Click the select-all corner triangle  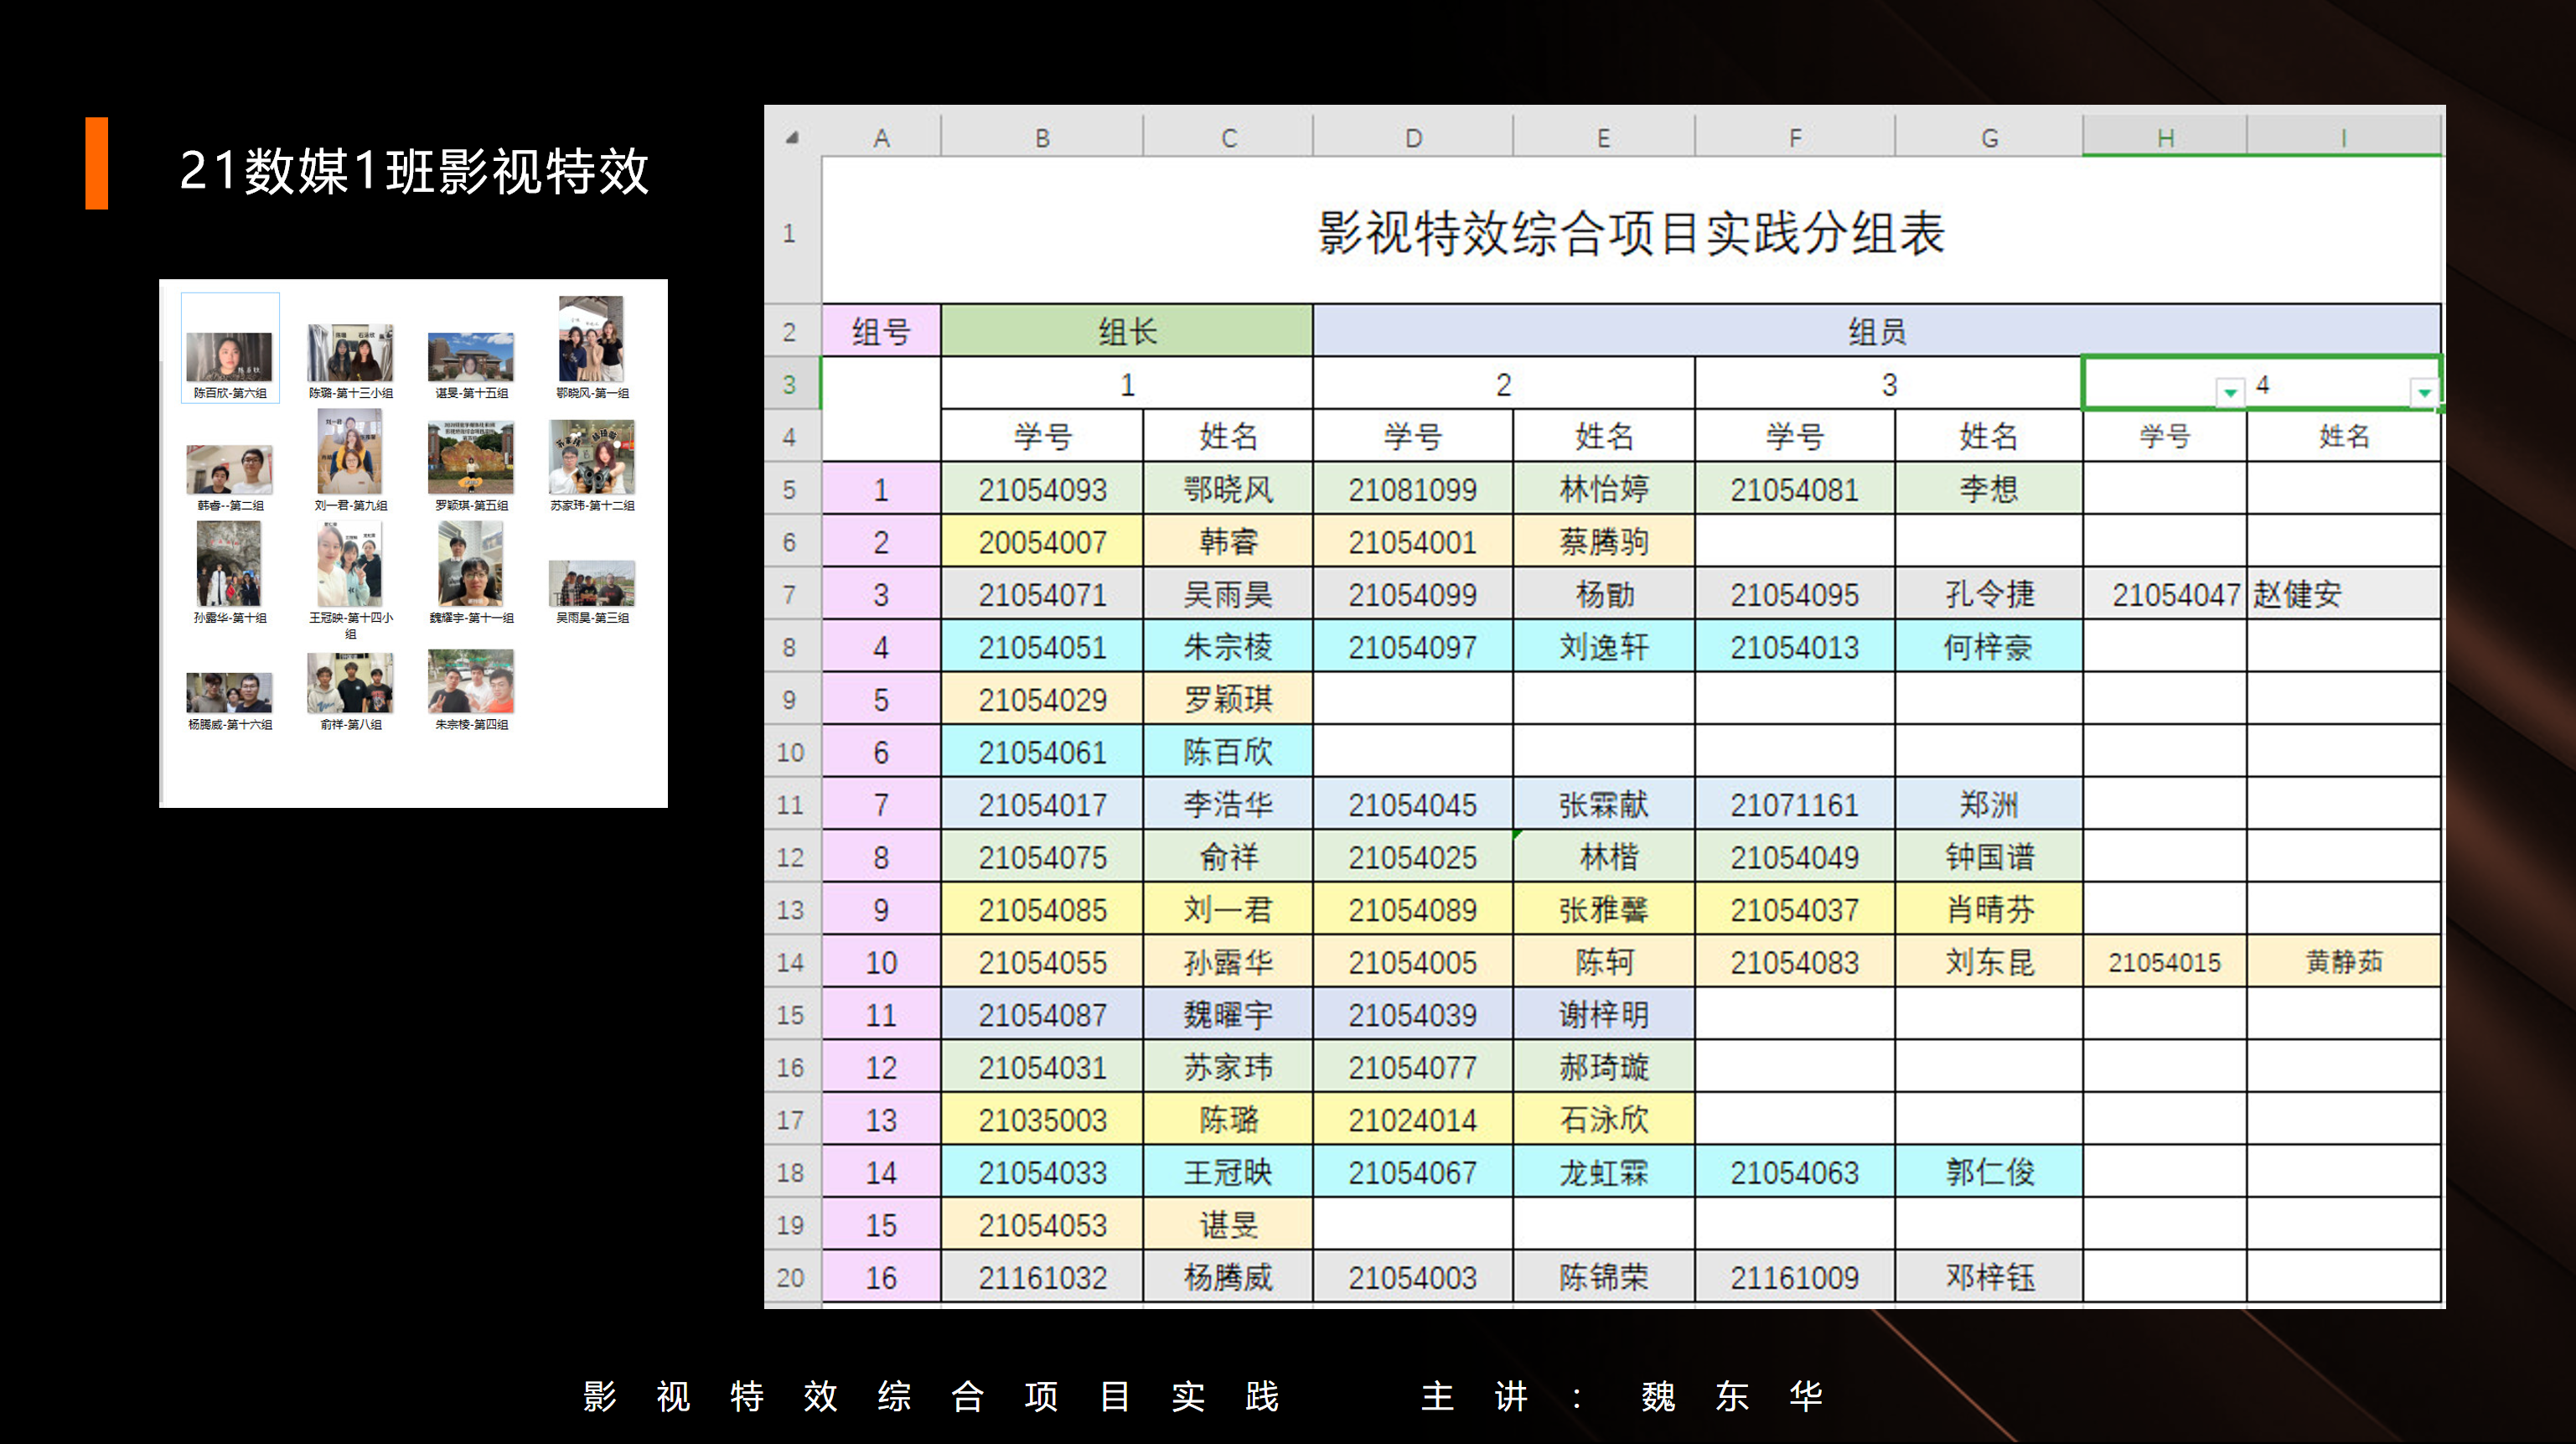pyautogui.click(x=792, y=137)
